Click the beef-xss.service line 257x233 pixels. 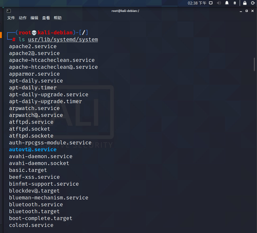tap(34, 177)
